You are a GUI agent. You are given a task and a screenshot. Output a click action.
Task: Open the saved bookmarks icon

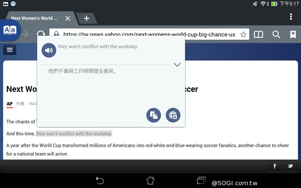click(x=293, y=34)
